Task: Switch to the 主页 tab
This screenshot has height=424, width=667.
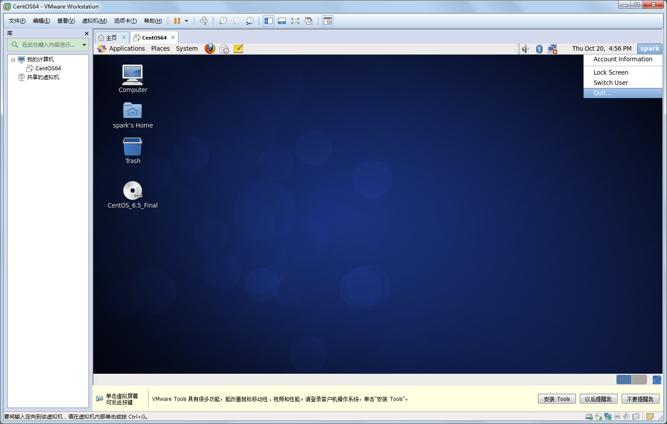Action: point(111,38)
